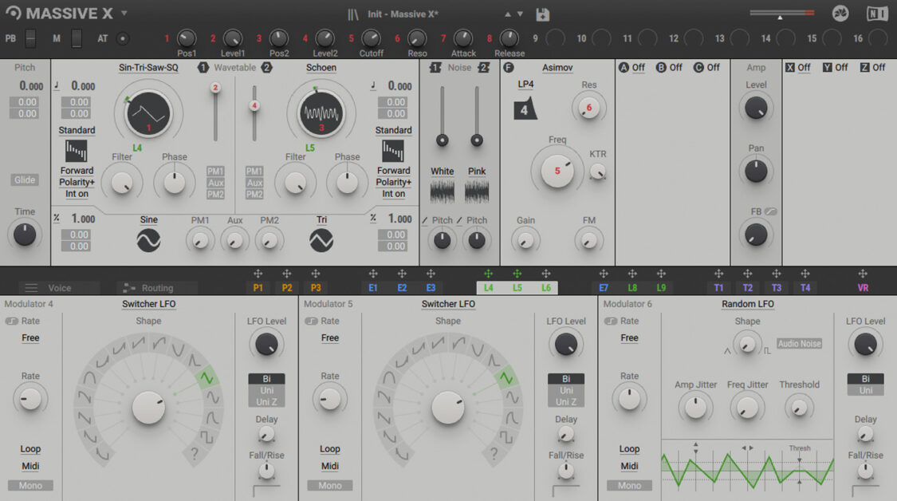The height and width of the screenshot is (501, 897).
Task: Click the Audio Noise button on Modulator 6
Action: (x=798, y=344)
